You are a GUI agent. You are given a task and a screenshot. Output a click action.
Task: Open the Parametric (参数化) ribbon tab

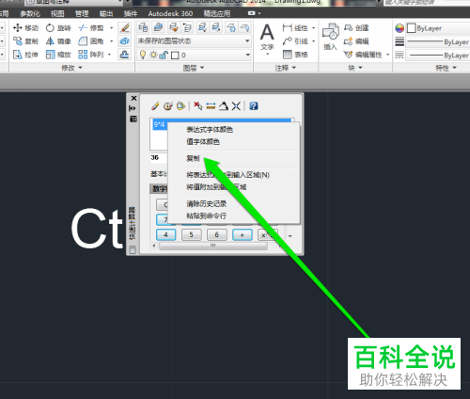pos(30,13)
